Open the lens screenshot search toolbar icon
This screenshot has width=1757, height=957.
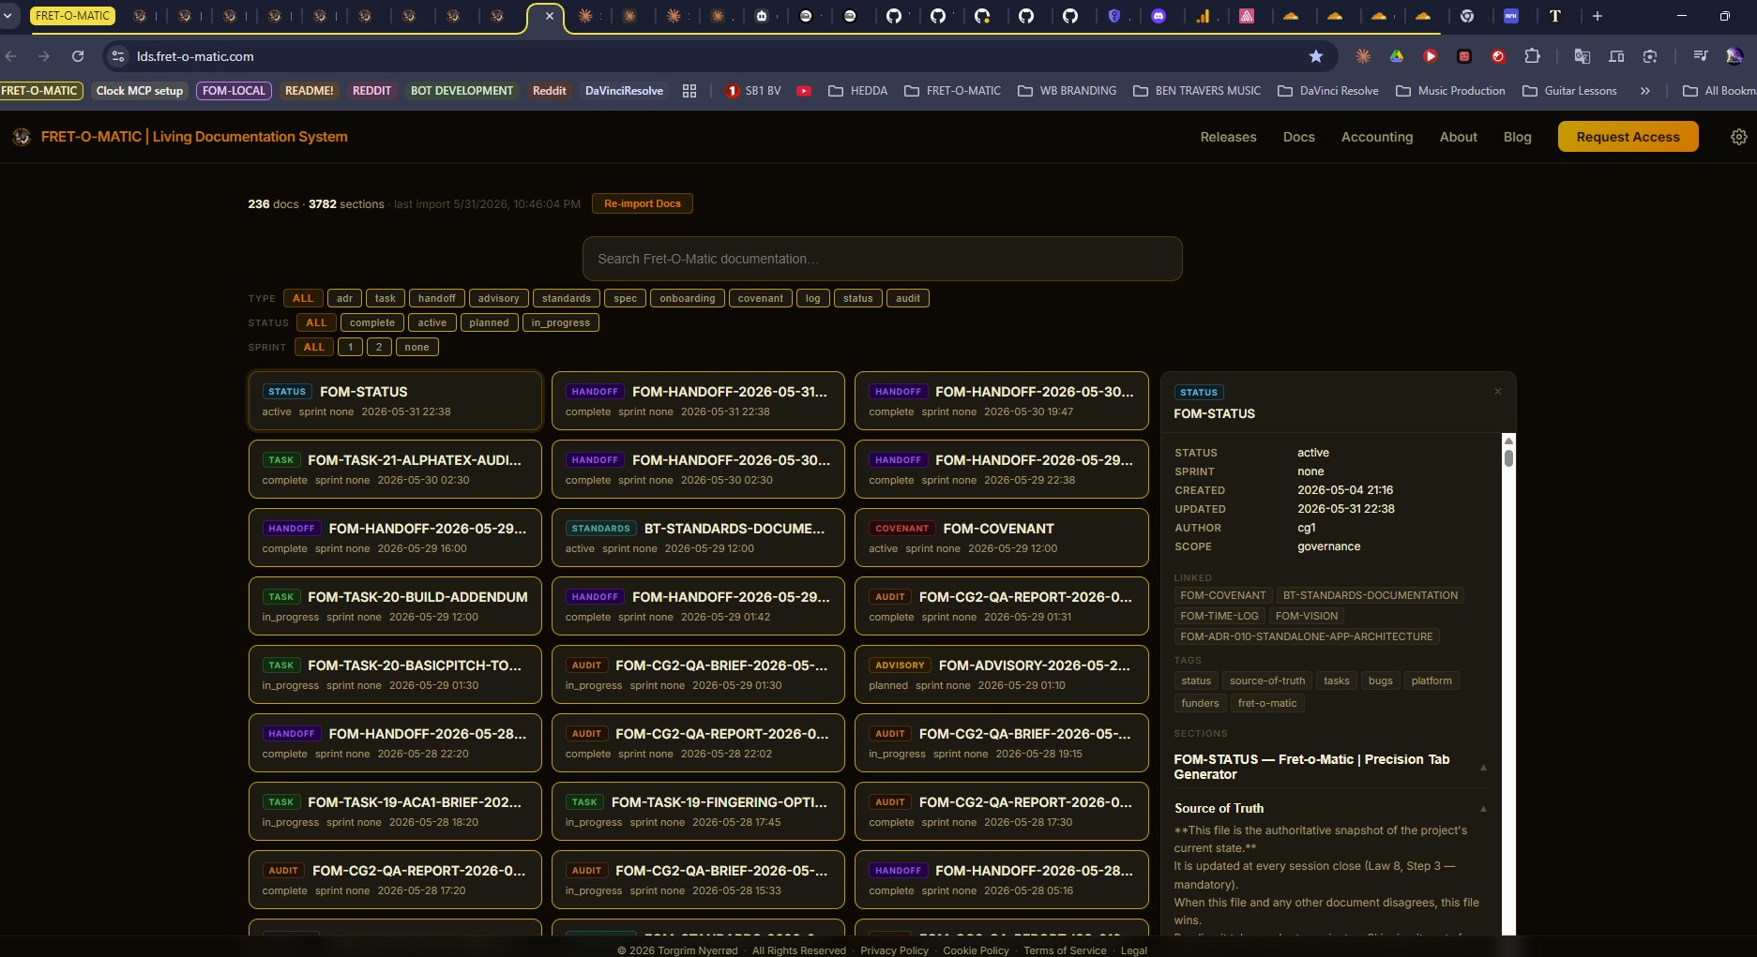(1650, 56)
